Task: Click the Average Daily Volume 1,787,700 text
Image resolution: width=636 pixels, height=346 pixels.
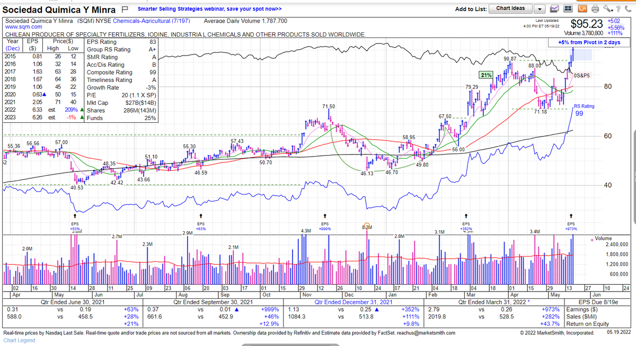Action: pyautogui.click(x=245, y=21)
